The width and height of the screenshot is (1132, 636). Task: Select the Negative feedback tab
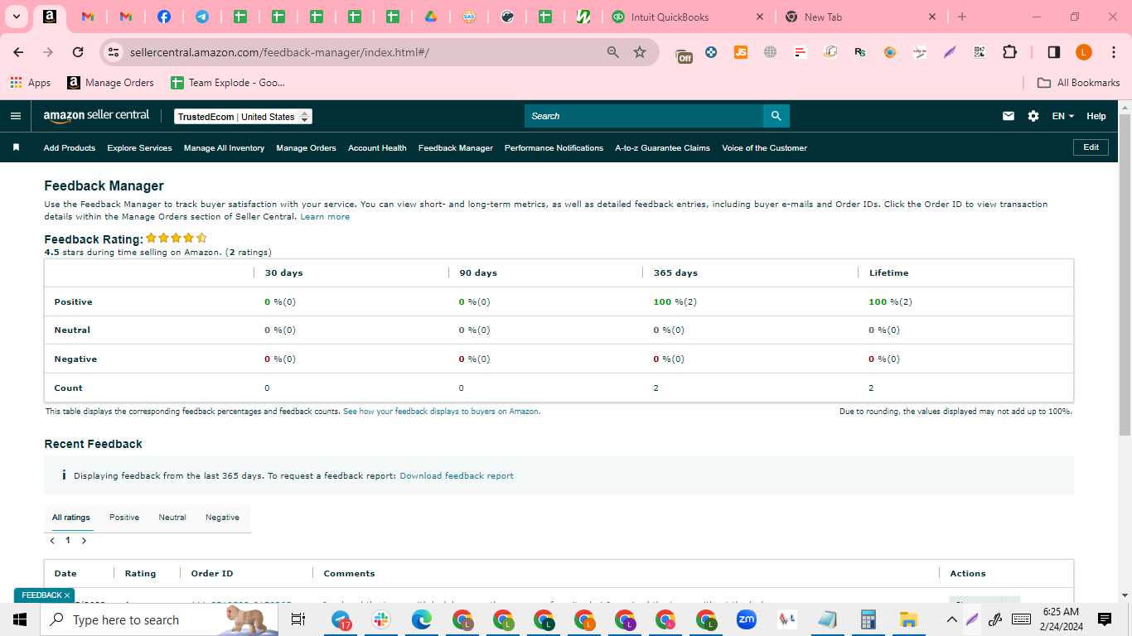(222, 518)
